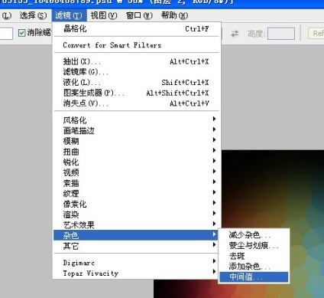Open 液化(L)... filter
This screenshot has width=324, height=298.
(x=136, y=83)
